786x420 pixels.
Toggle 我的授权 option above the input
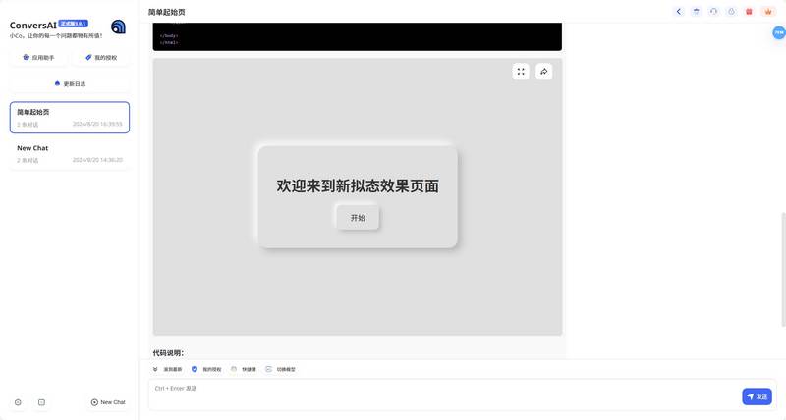tap(206, 369)
